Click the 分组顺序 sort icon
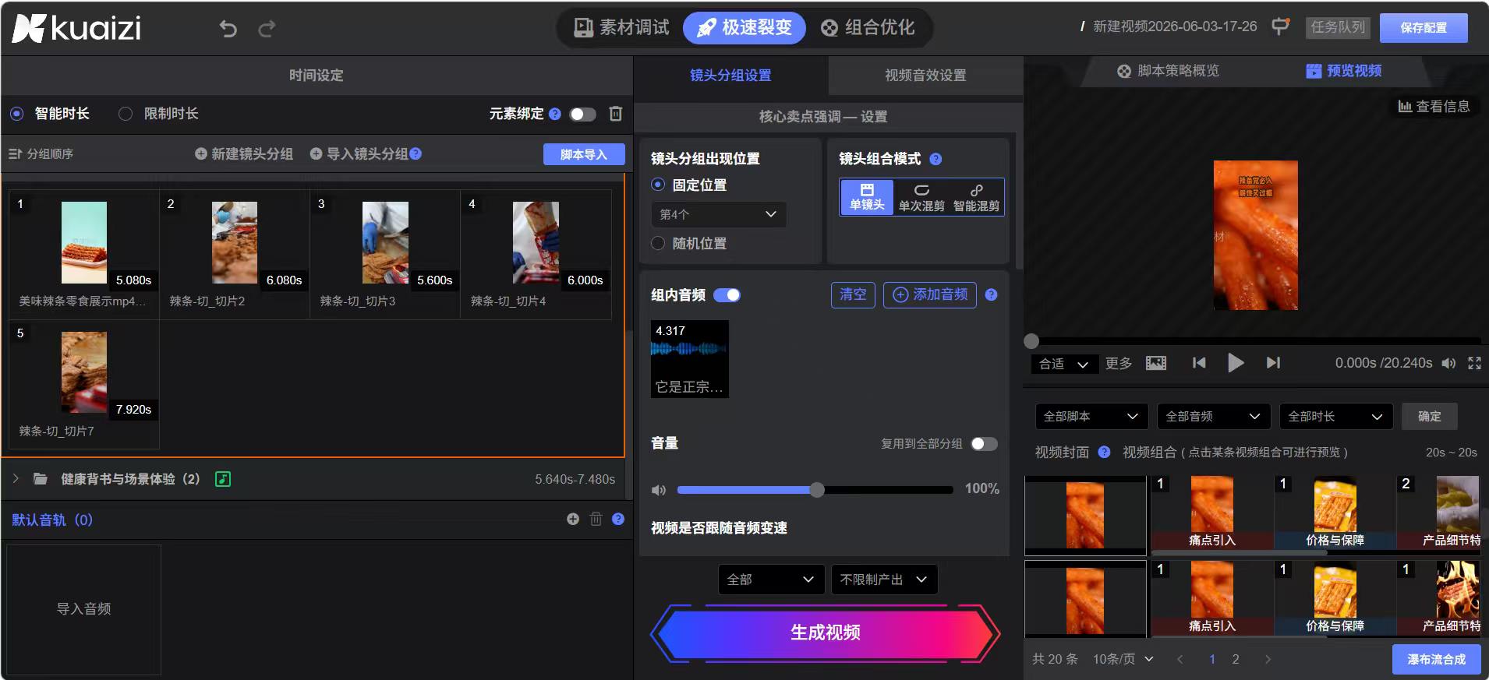The image size is (1489, 680). point(15,153)
